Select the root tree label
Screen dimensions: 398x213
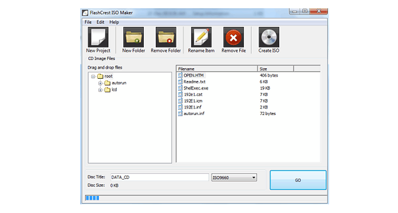109,76
